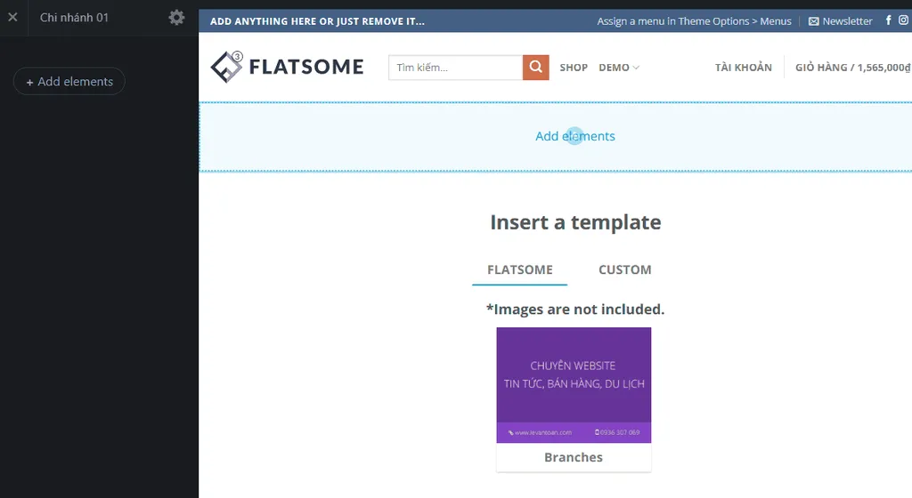This screenshot has height=498, width=912.
Task: Click the Instagram icon in top bar
Action: point(903,20)
